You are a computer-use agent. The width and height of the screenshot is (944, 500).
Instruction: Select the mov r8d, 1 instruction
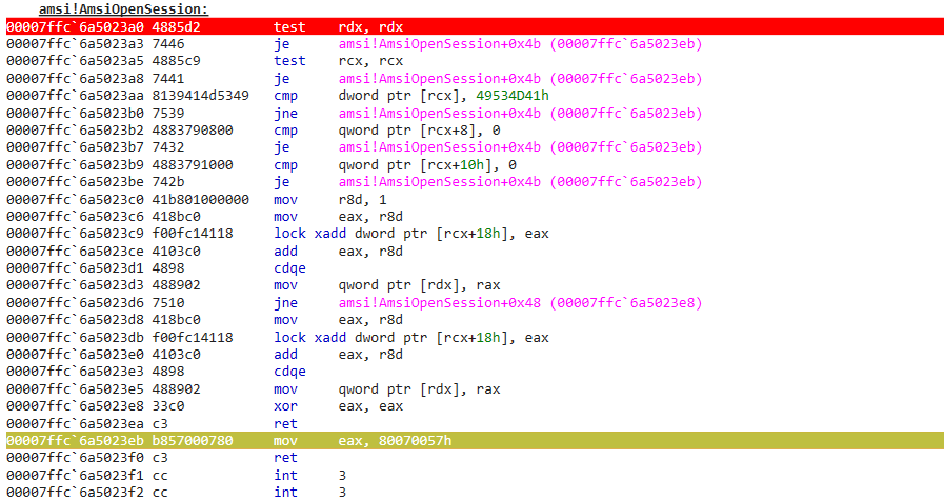point(197,199)
